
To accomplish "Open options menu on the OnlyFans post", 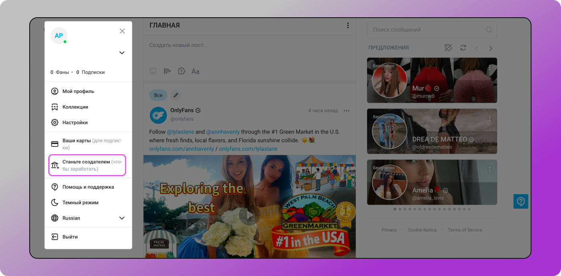I will point(347,110).
